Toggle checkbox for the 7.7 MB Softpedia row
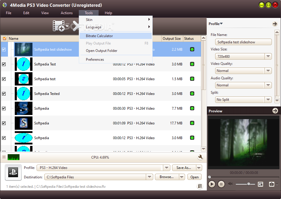The height and width of the screenshot is (199, 281). [4, 108]
